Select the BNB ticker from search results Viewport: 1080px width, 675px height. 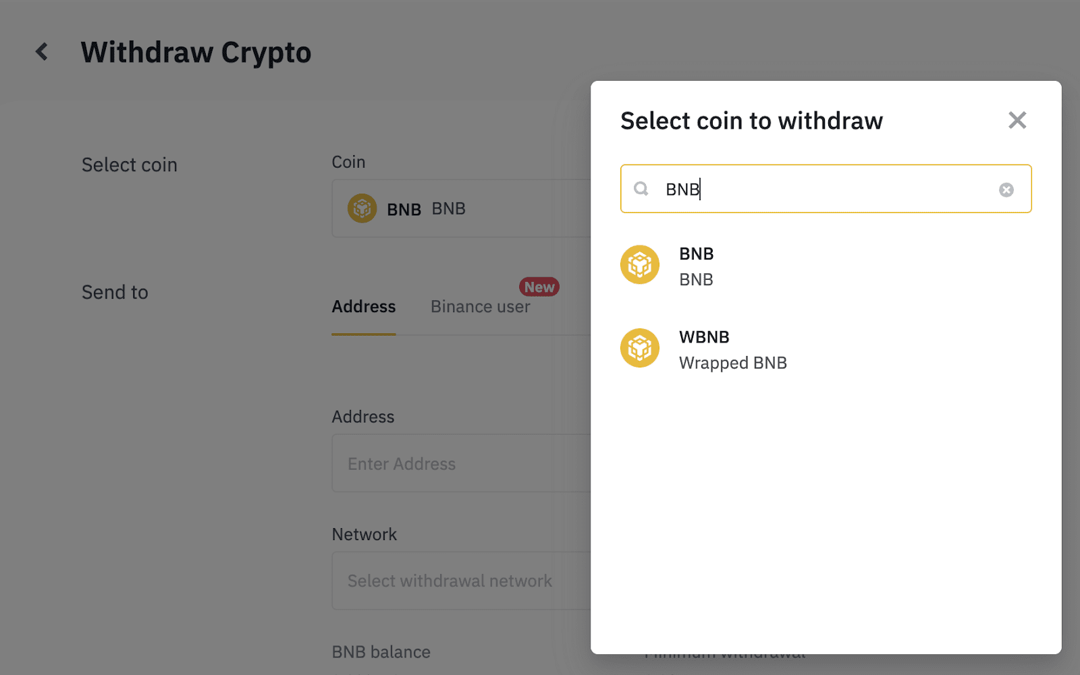696,254
